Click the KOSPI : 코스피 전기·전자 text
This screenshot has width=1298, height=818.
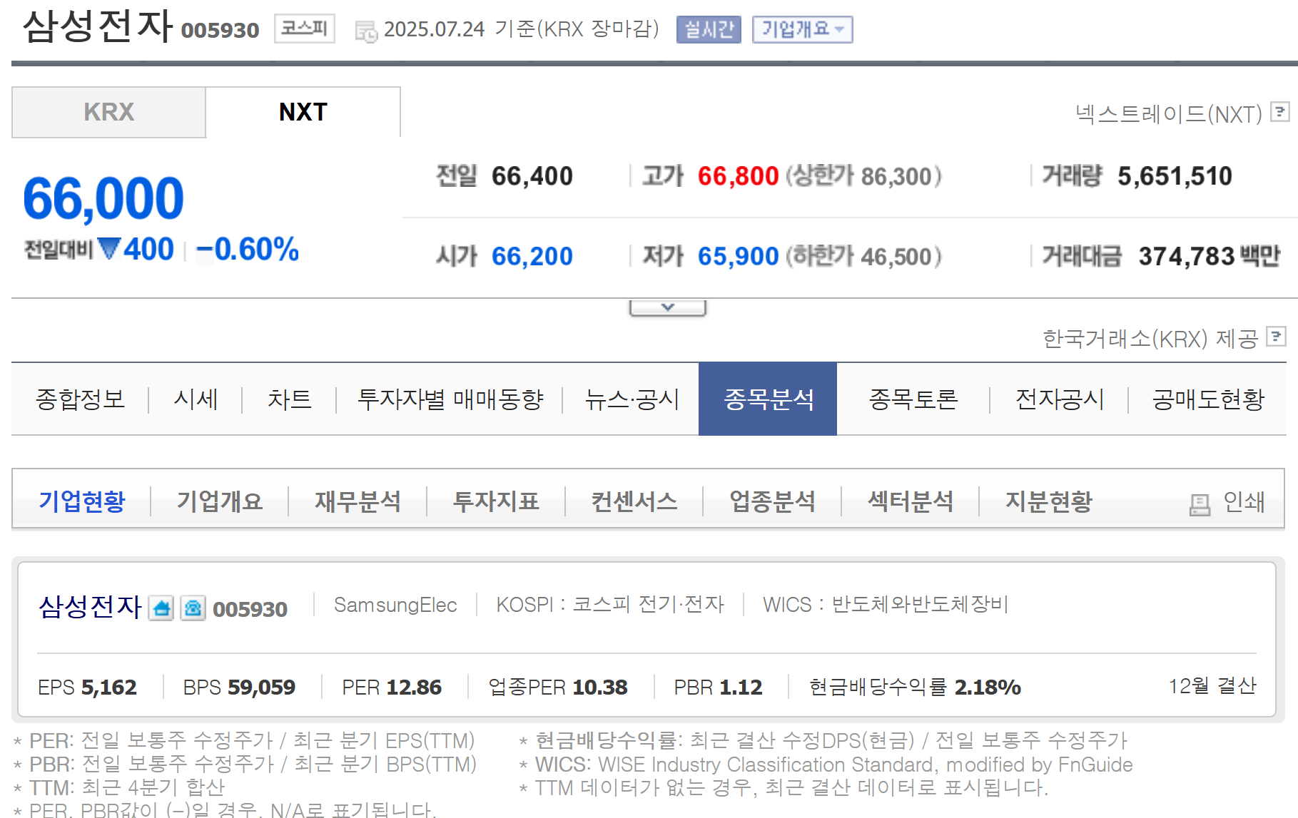click(x=610, y=605)
